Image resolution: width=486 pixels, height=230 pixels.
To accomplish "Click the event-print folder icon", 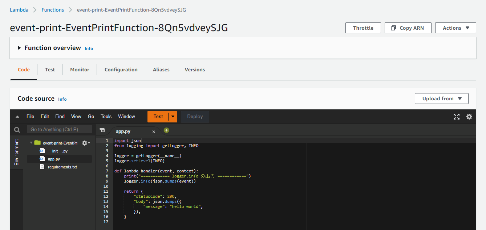I will point(37,143).
